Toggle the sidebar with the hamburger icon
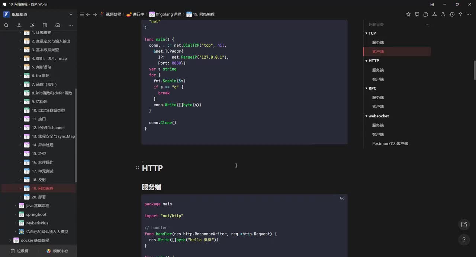476x257 pixels. pyautogui.click(x=82, y=14)
